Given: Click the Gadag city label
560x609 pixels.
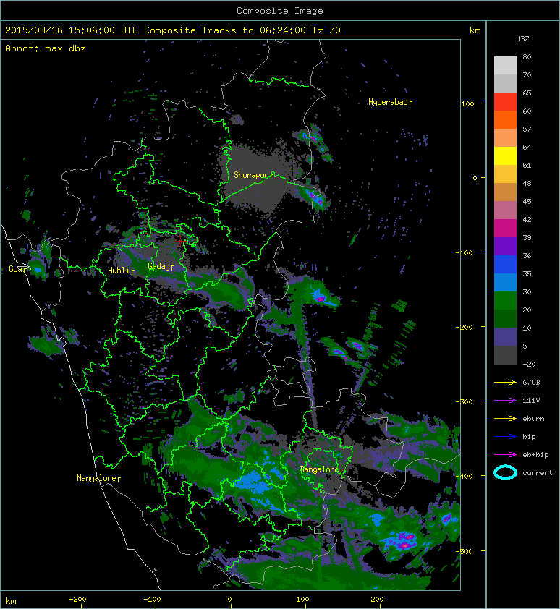Looking at the screenshot, I should [161, 266].
